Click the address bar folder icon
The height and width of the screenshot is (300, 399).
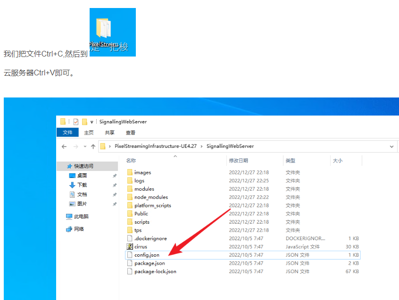(103, 146)
